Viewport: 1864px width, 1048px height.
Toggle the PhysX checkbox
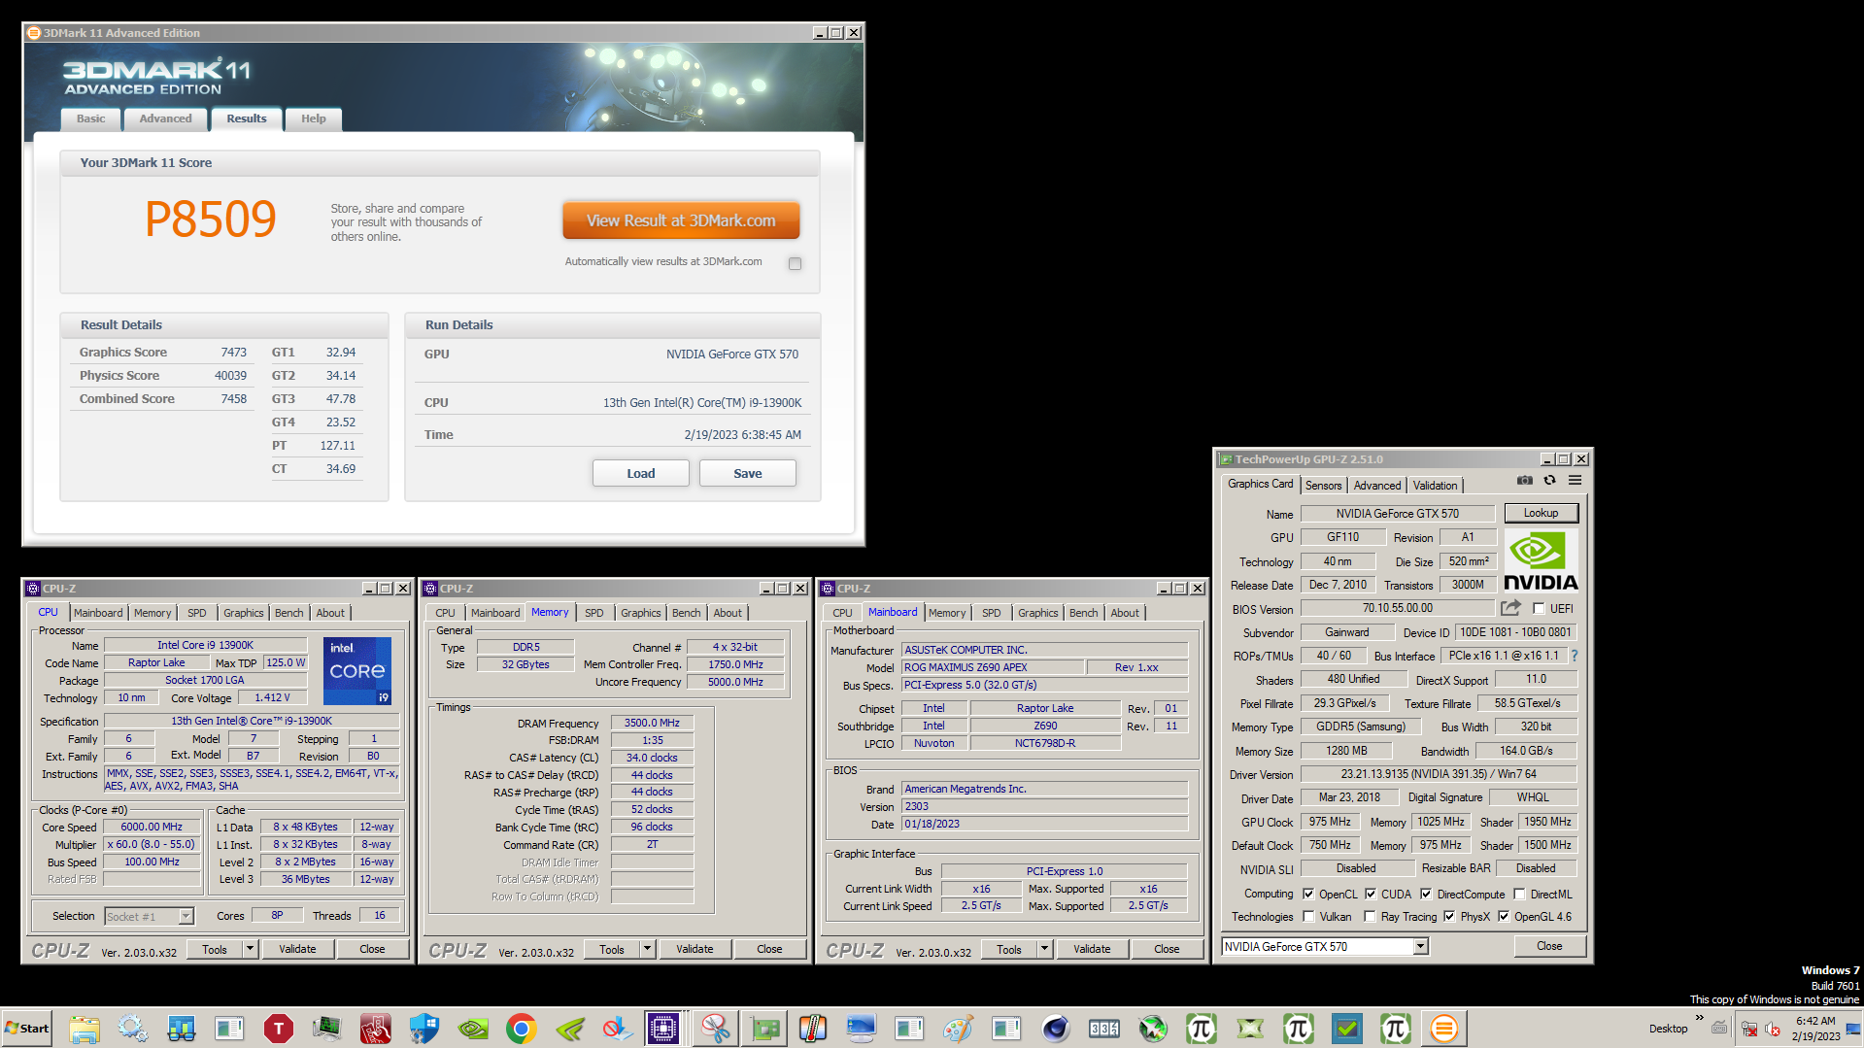coord(1449,916)
